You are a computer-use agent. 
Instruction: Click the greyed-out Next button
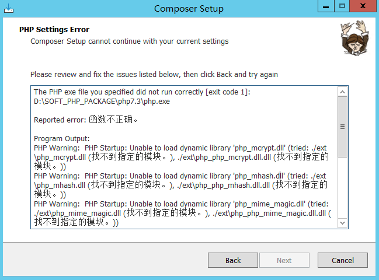(x=284, y=260)
